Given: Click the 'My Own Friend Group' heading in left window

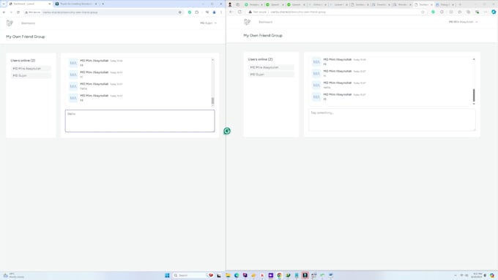Looking at the screenshot, I should (26, 37).
